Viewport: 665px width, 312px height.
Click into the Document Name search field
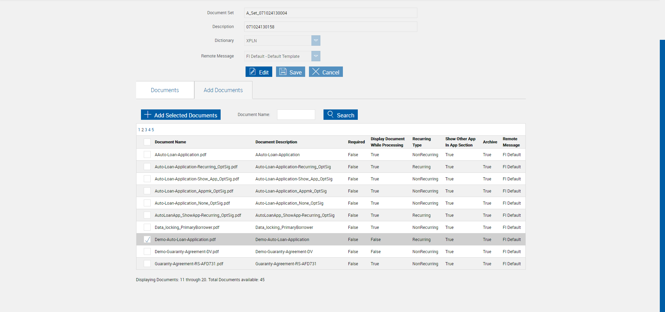[x=296, y=115]
